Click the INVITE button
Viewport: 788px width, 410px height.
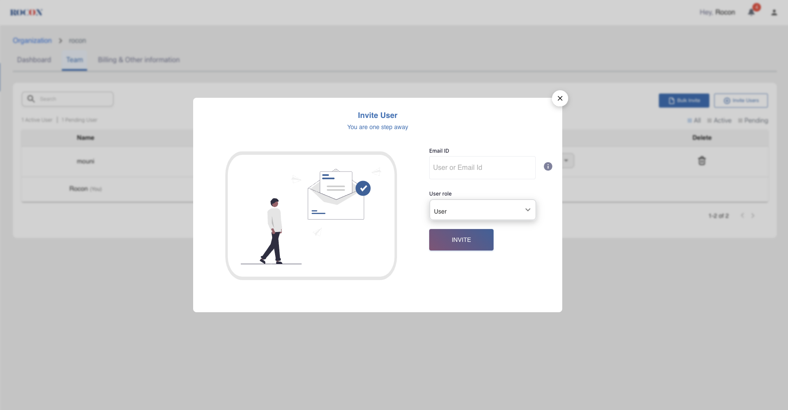pos(461,240)
